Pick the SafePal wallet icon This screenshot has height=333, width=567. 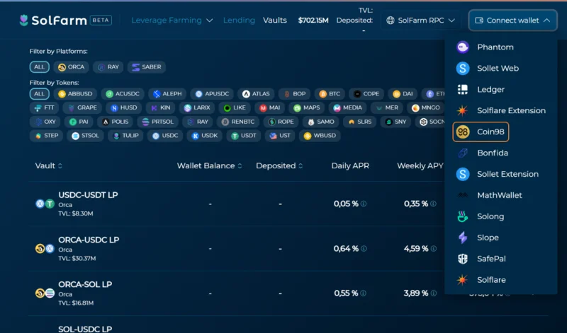tap(463, 259)
